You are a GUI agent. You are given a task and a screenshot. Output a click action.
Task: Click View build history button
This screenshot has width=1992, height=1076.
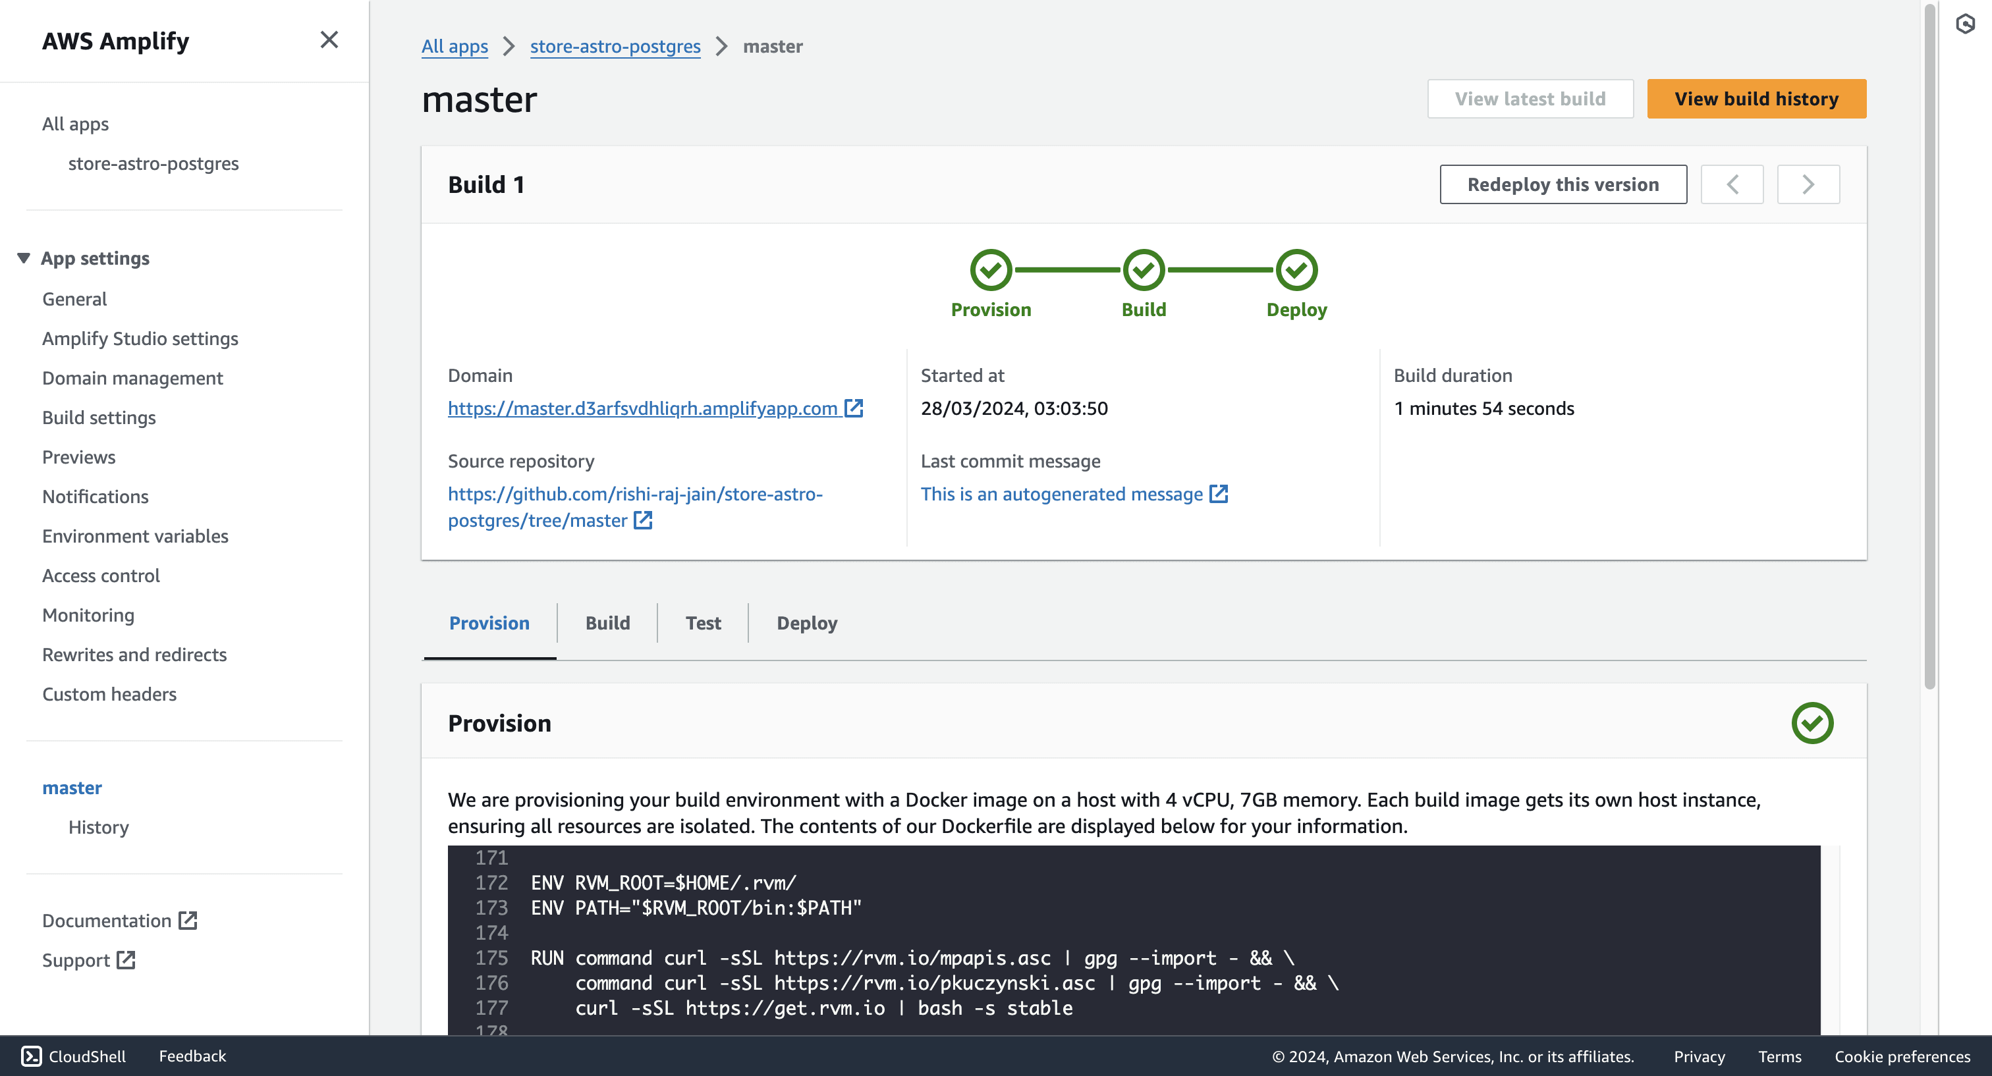point(1756,99)
